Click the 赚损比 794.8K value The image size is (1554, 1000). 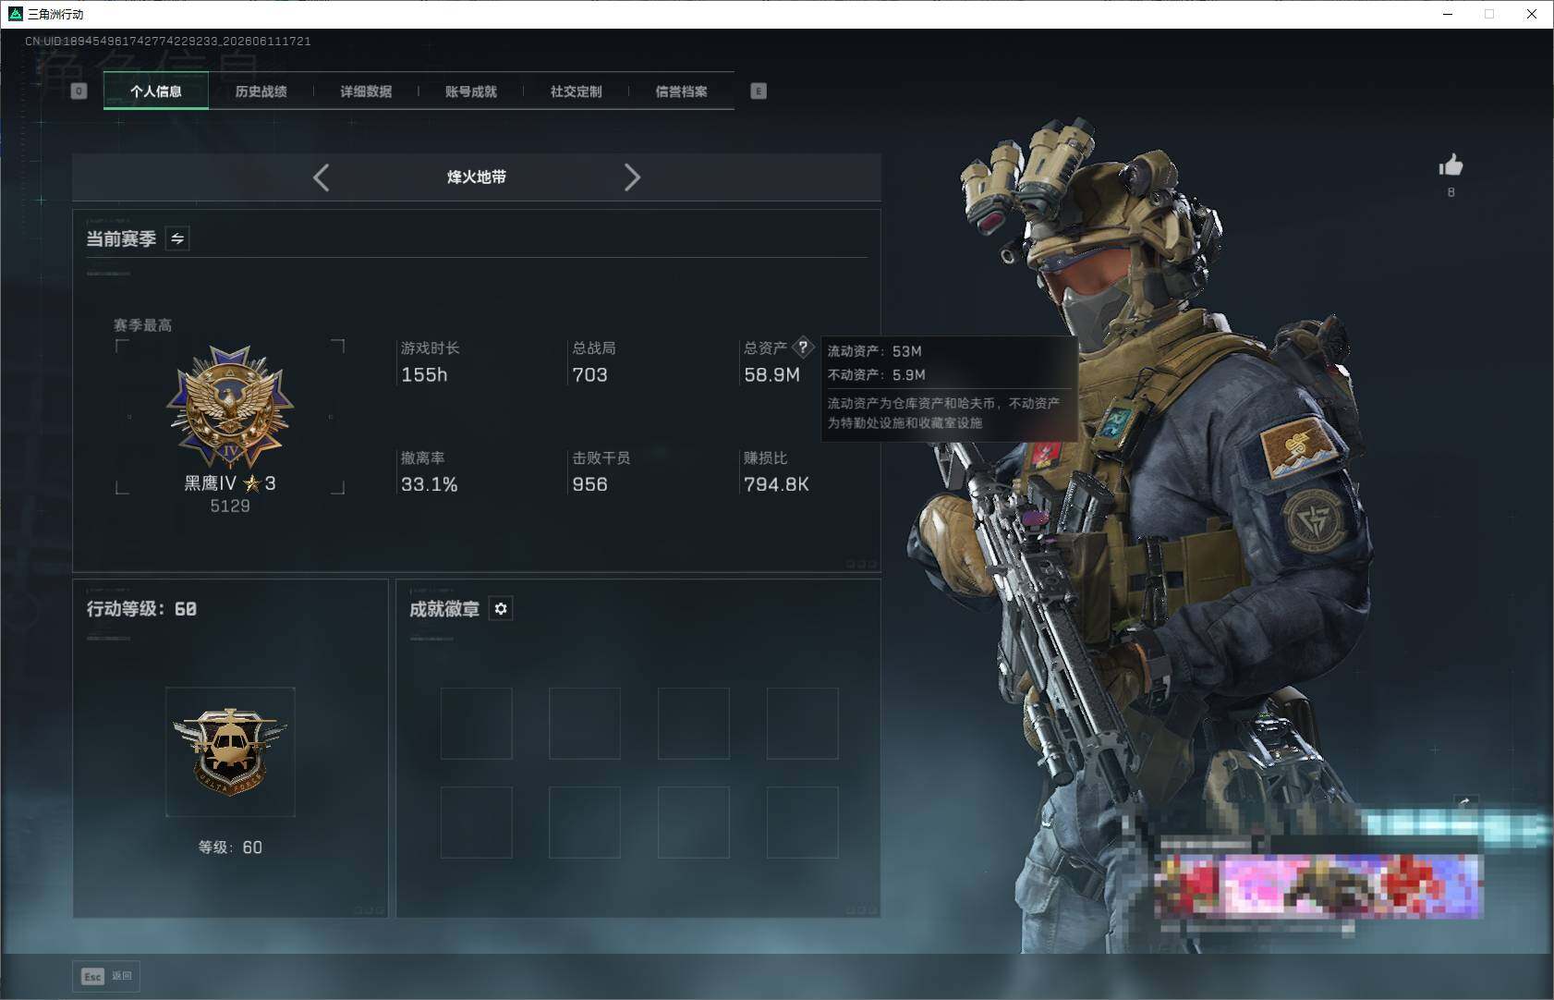click(776, 484)
